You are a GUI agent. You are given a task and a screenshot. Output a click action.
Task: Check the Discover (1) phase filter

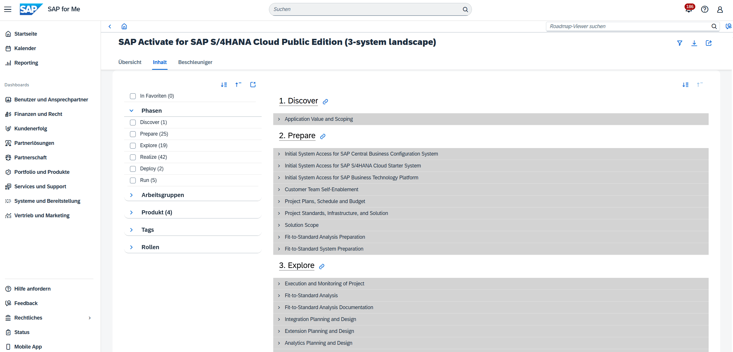coord(133,123)
